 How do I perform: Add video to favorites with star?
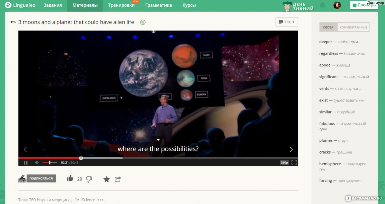(x=107, y=179)
